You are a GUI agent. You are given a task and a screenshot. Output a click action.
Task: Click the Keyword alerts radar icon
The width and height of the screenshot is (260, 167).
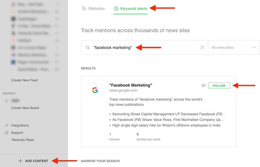(x=116, y=9)
